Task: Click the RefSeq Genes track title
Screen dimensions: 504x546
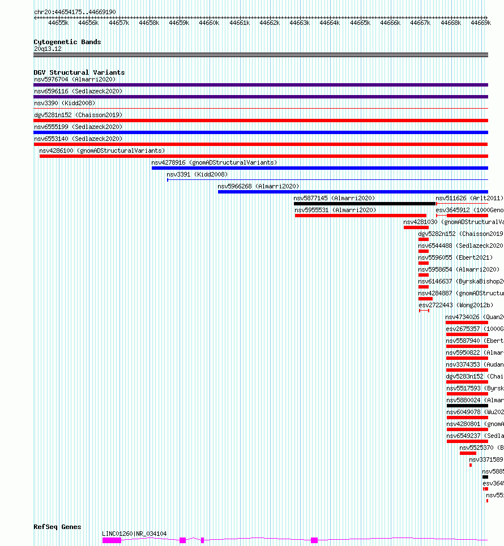Action: 57,527
